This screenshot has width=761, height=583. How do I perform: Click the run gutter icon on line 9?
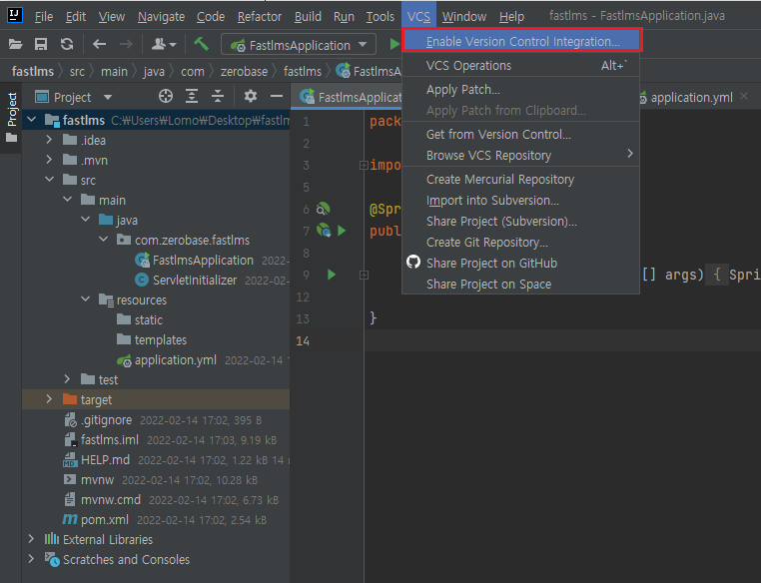click(x=332, y=275)
